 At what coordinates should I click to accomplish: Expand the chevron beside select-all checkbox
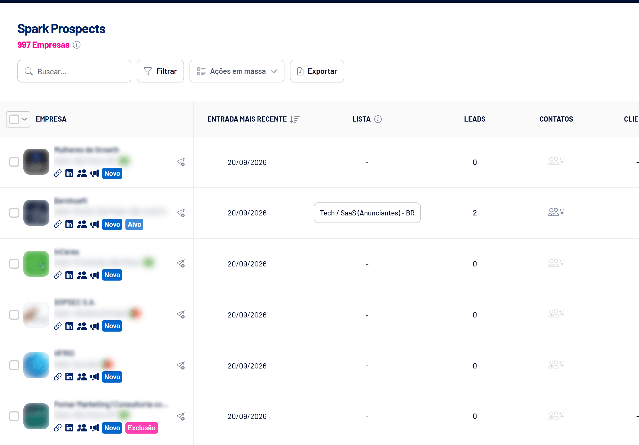click(x=24, y=119)
